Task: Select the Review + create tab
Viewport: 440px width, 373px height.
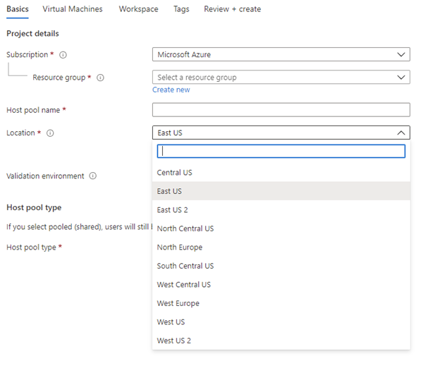Action: (233, 9)
